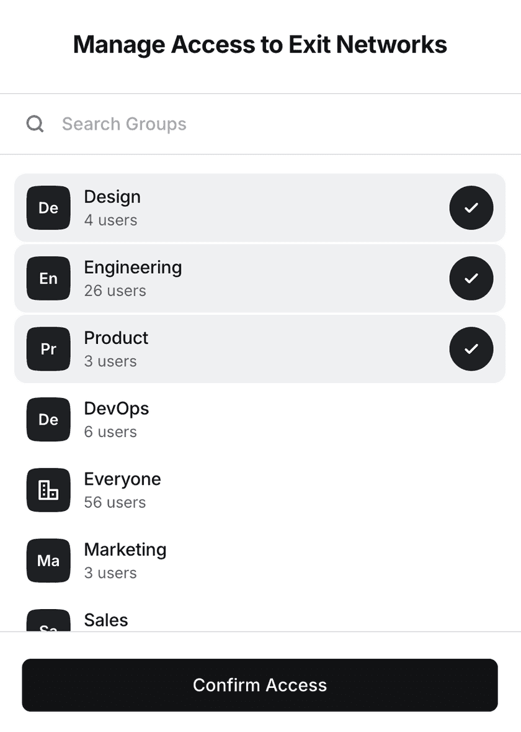Select the Engineering row showing 26 users
Image resolution: width=521 pixels, height=732 pixels.
tap(260, 278)
